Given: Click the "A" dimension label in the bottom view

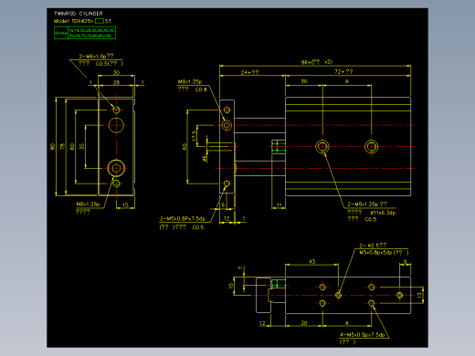Looking at the screenshot, I should [347, 323].
